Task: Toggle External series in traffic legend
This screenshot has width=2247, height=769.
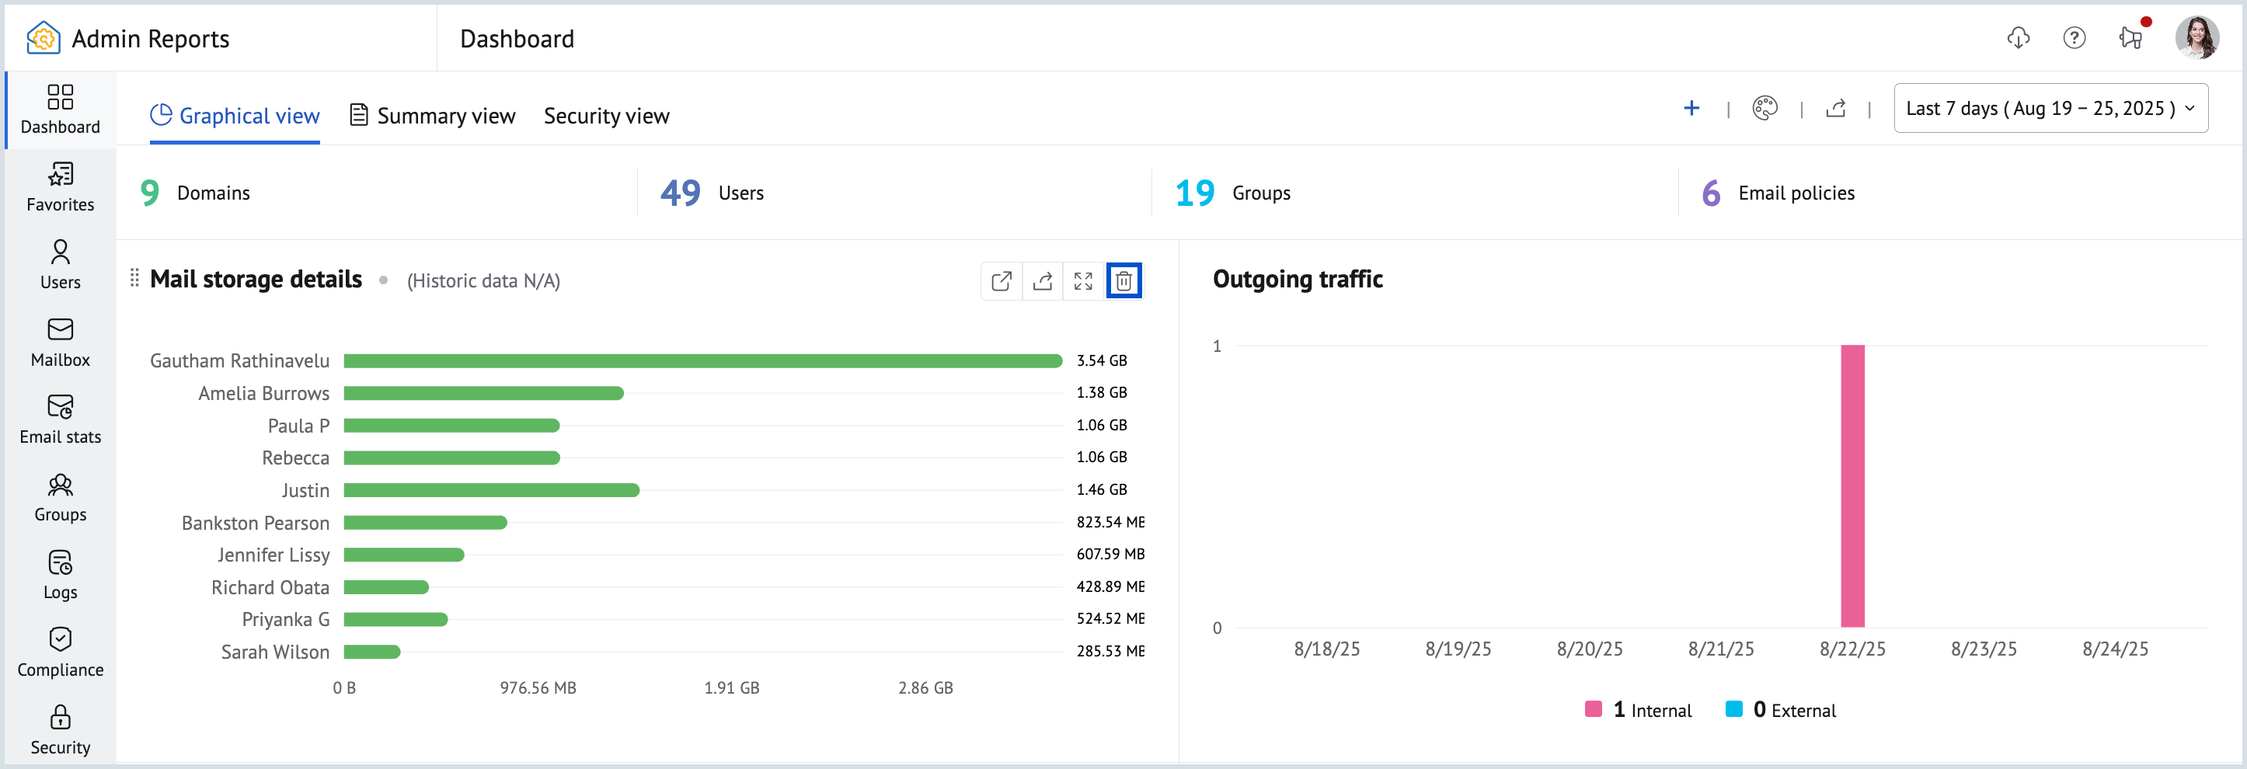Action: click(1781, 710)
